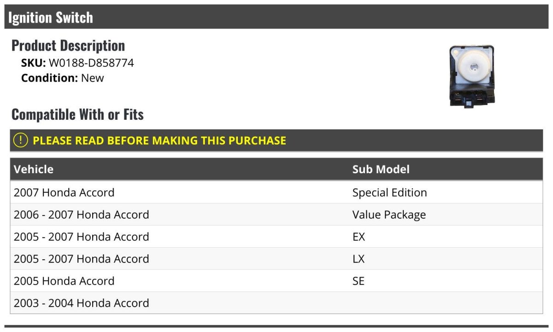The image size is (553, 332).
Task: Click the SE sub model cell
Action: (x=359, y=281)
